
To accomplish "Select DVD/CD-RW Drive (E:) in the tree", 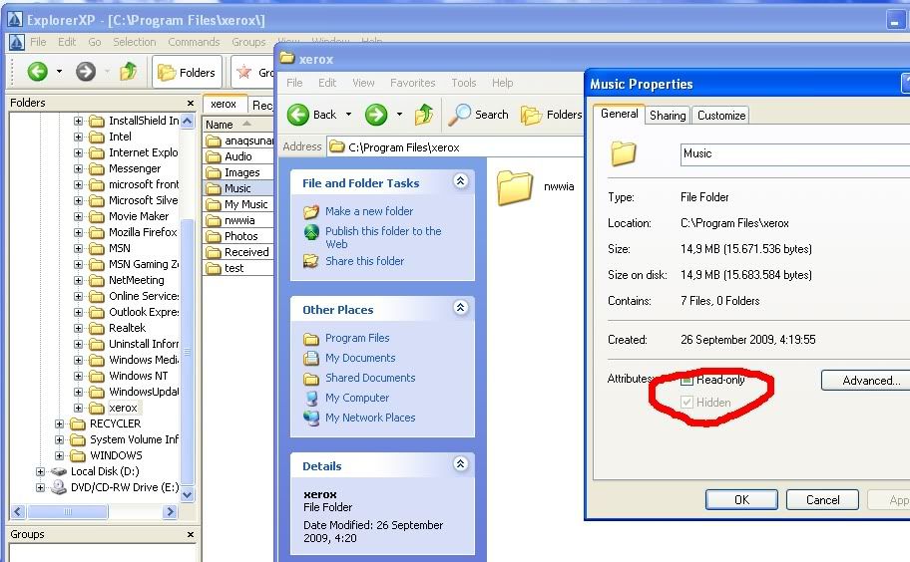I will point(124,487).
